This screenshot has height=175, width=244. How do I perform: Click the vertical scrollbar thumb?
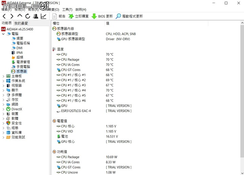(x=242, y=91)
